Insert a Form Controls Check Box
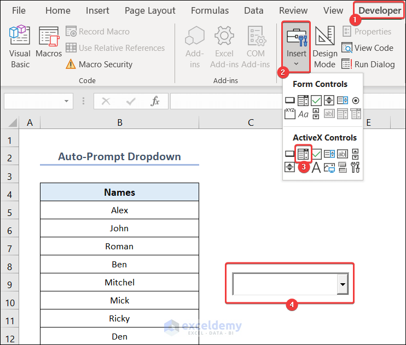 point(316,101)
